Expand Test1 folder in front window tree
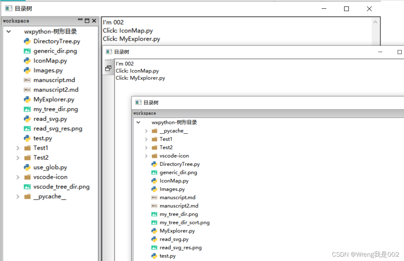Viewport: 404px width, 261px height. coord(146,139)
